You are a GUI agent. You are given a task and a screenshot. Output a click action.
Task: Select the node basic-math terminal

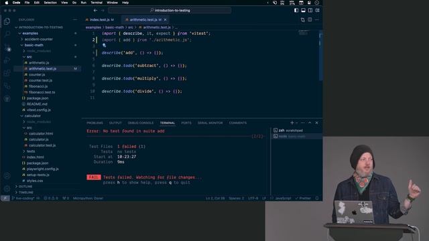[x=296, y=137]
